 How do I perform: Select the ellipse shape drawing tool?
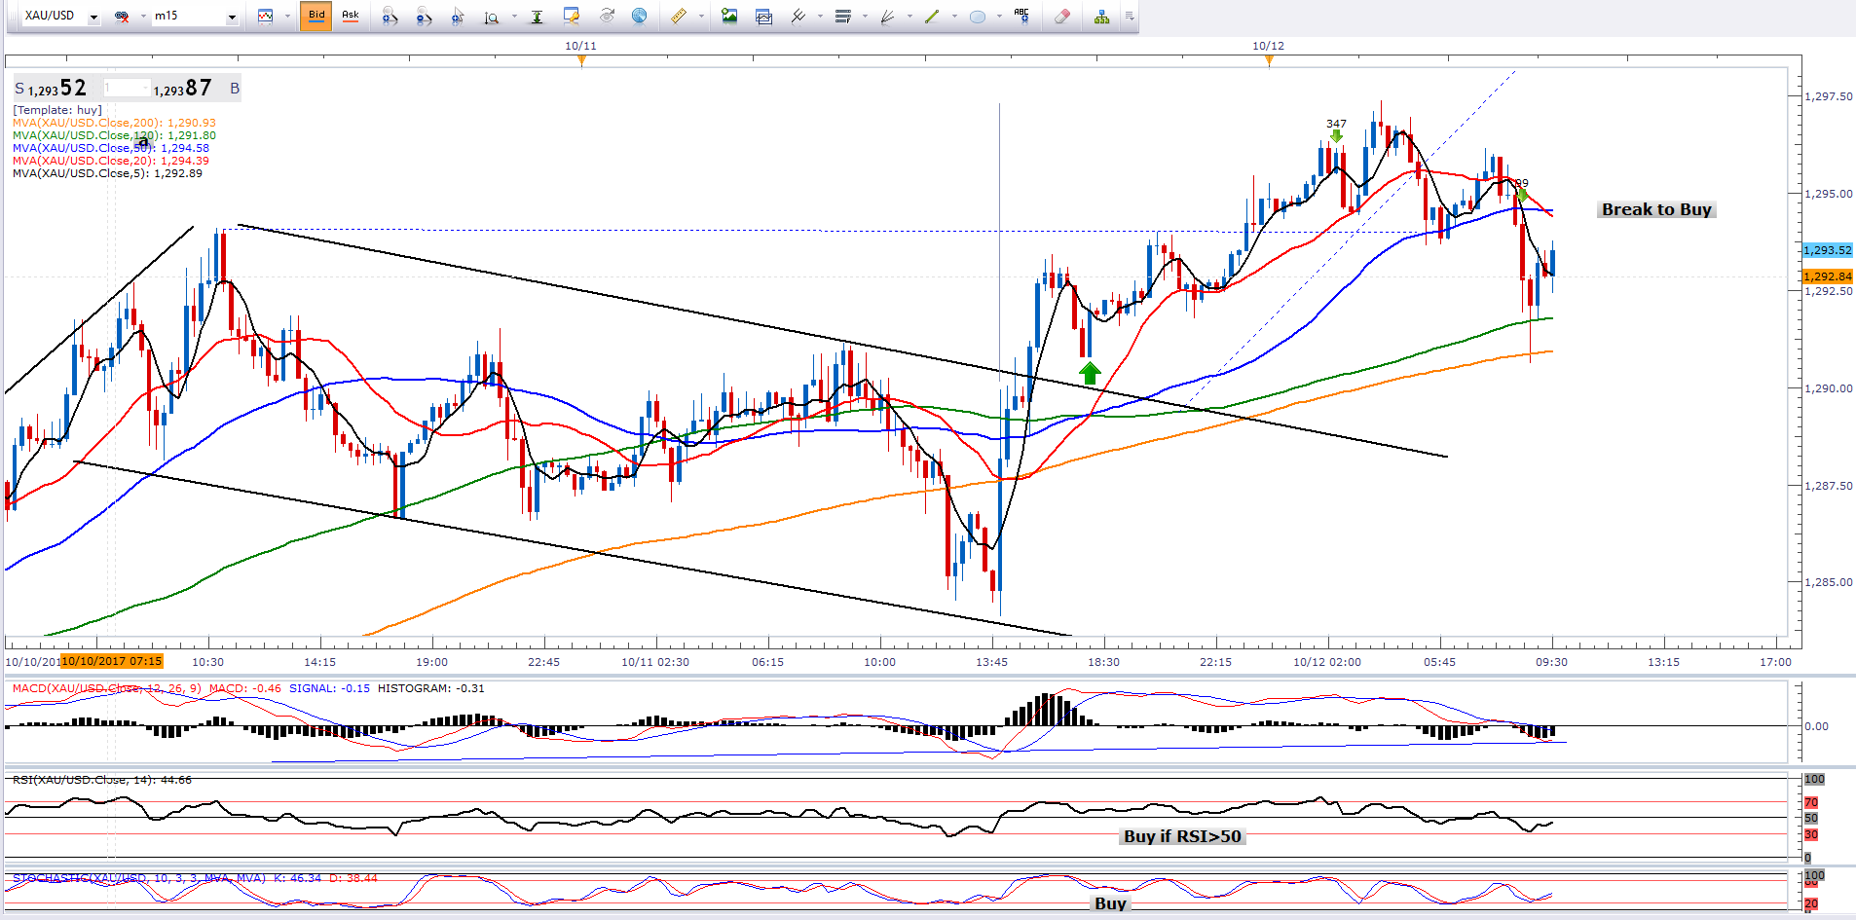point(978,16)
